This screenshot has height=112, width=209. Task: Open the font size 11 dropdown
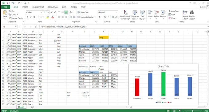coord(48,12)
